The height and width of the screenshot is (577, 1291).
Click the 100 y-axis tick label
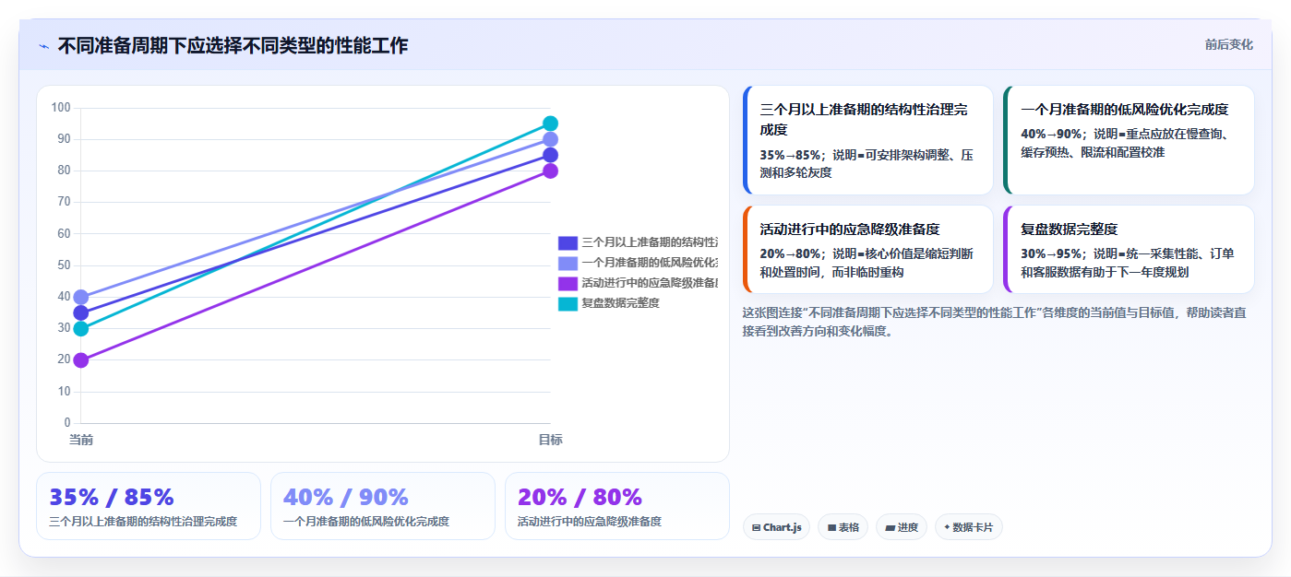tap(61, 108)
